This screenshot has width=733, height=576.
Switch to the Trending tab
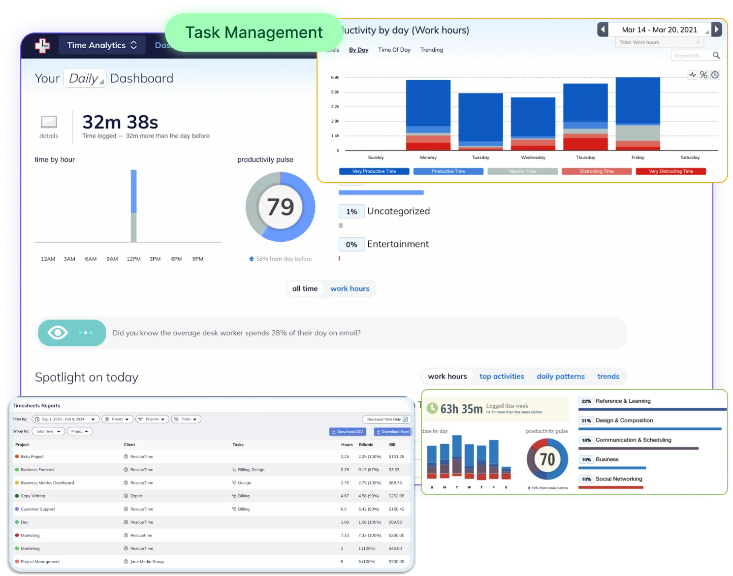432,50
